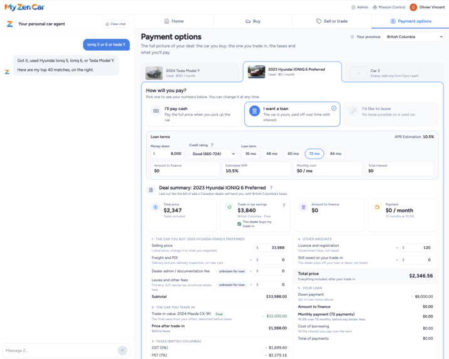Click the -$32,000.00 trade-in value
The width and height of the screenshot is (449, 359).
(275, 316)
